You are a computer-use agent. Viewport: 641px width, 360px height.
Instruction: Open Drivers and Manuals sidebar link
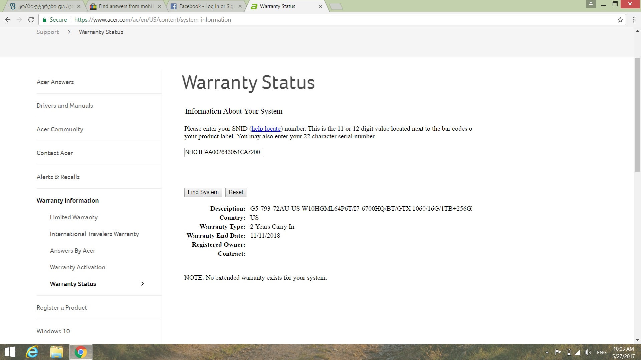tap(65, 106)
